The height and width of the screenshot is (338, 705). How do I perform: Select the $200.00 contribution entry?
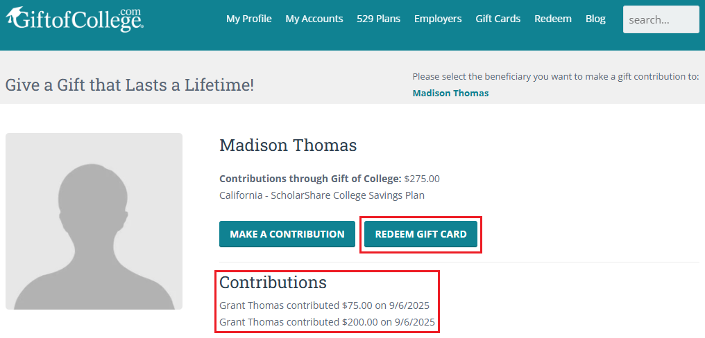[327, 321]
